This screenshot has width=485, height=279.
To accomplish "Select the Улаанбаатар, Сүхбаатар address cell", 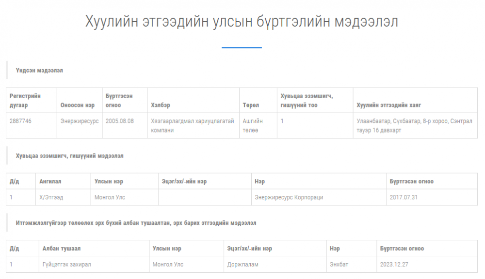I will click(414, 126).
